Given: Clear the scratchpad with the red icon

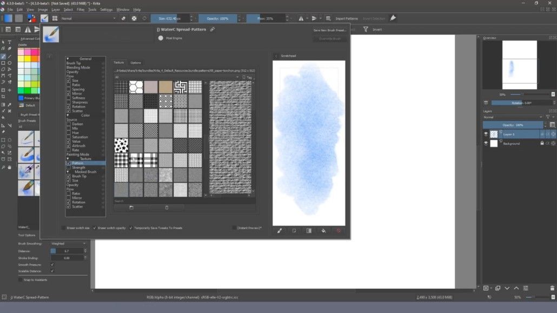Looking at the screenshot, I should point(339,231).
